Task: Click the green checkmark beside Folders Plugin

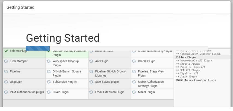Action: 6,51
